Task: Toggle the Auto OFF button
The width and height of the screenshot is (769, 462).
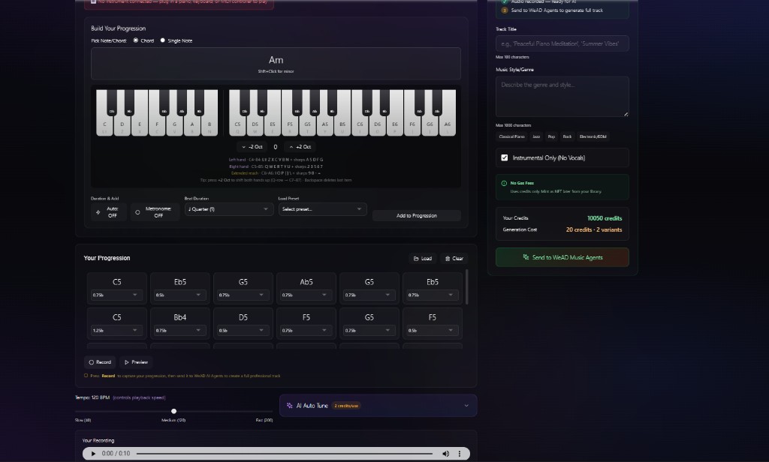Action: 108,212
